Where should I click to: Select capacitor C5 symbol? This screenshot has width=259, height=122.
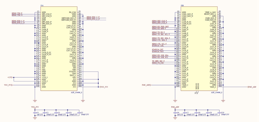79,113
